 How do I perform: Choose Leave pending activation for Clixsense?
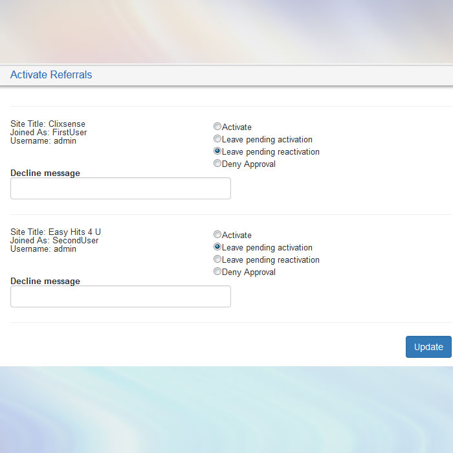pos(217,138)
